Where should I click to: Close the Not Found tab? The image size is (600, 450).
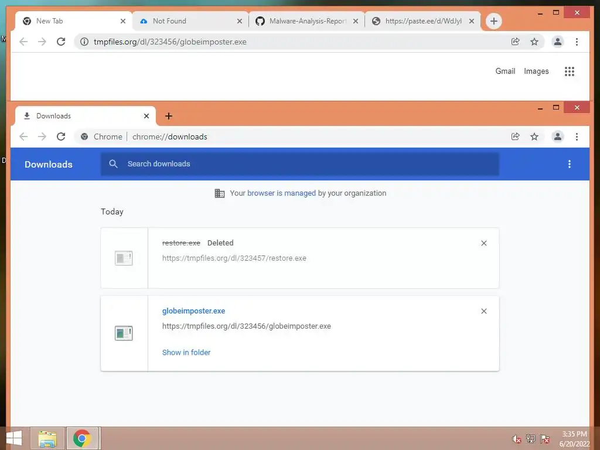point(240,21)
